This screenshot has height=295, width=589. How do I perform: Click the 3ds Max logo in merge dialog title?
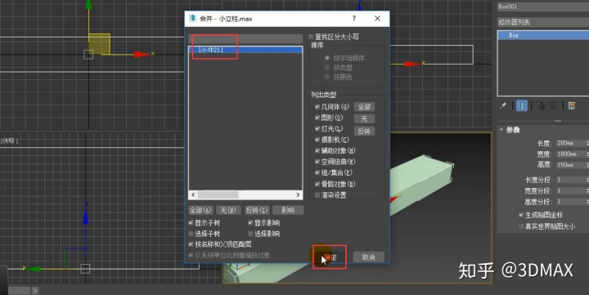pos(193,18)
